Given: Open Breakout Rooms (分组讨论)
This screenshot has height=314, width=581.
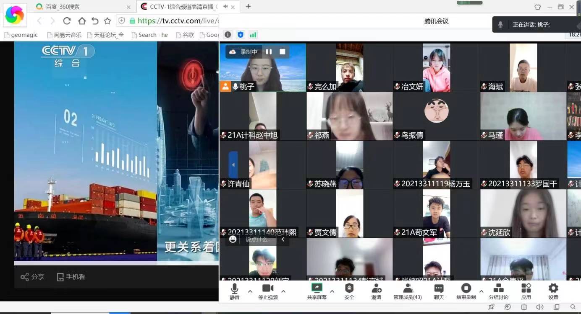Looking at the screenshot, I should 498,291.
